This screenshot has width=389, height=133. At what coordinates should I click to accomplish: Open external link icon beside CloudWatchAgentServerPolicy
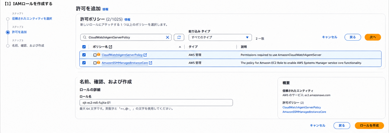[x=145, y=55]
